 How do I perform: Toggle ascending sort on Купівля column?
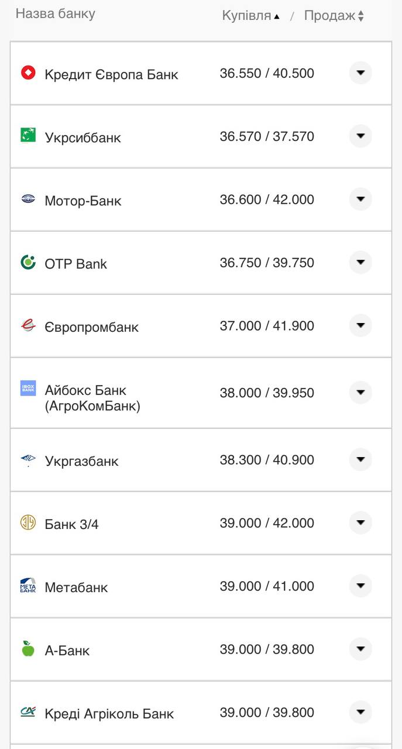point(248,16)
